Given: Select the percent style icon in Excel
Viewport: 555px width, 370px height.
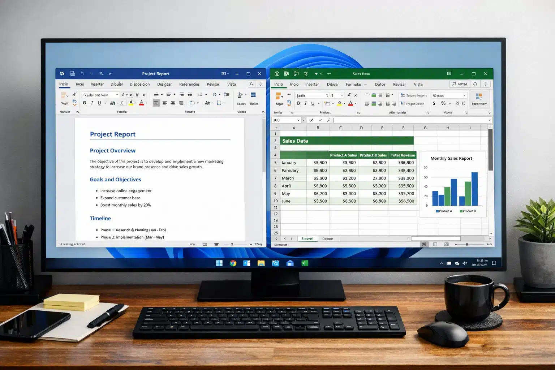Looking at the screenshot, I should [x=443, y=103].
